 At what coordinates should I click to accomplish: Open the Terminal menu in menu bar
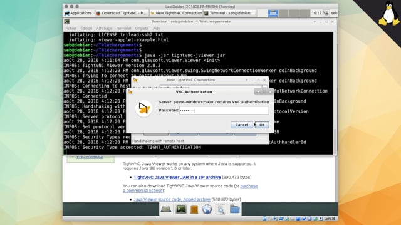[124, 28]
